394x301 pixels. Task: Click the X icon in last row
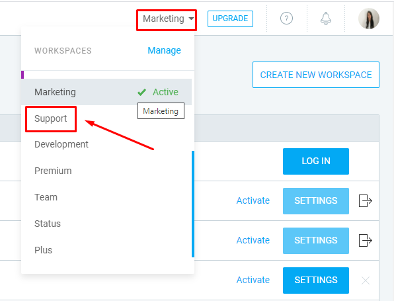(366, 280)
